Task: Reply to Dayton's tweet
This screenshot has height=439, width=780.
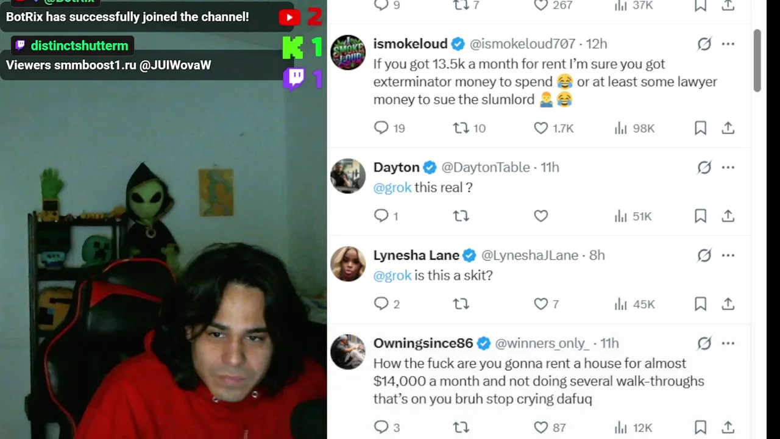Action: click(x=381, y=216)
